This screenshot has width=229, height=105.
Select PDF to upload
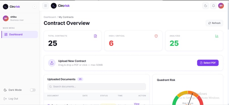click(208, 63)
